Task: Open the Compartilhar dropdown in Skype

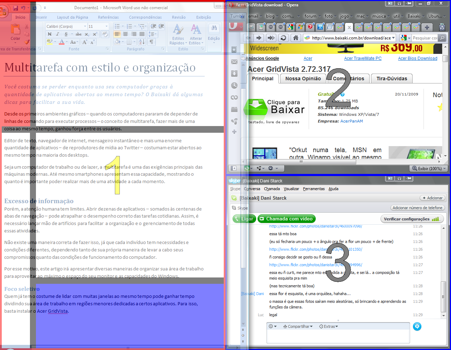Action: pos(298,326)
